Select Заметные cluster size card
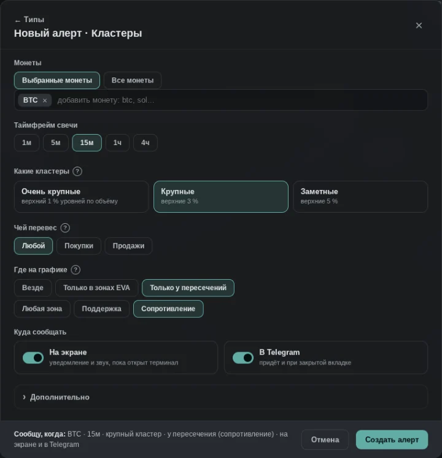Viewport: 442px width, 458px height. 360,197
